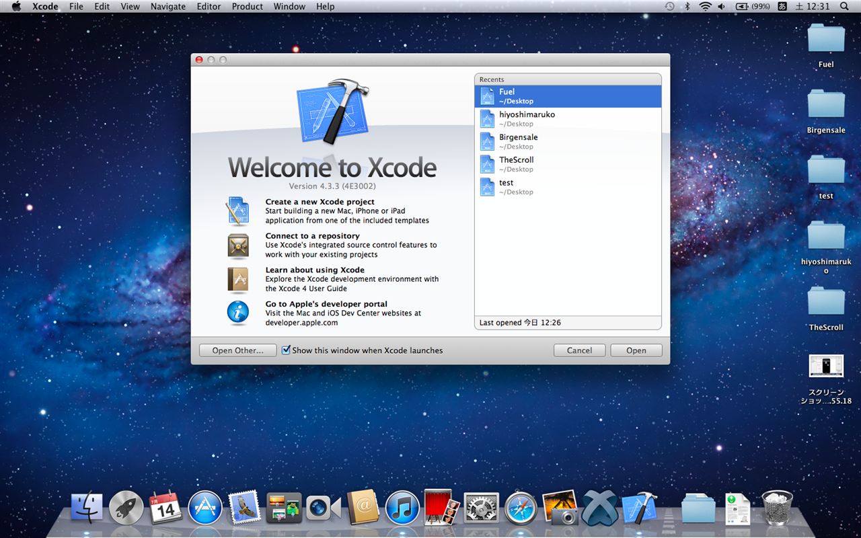Launch iTunes from the dock
Screen dimensions: 861x538
[402, 508]
